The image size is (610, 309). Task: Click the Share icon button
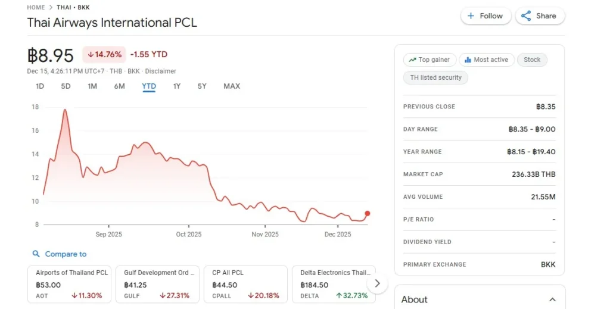tap(526, 16)
